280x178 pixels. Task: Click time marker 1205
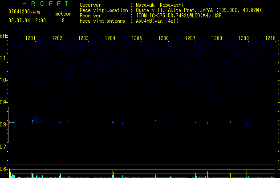(137, 38)
